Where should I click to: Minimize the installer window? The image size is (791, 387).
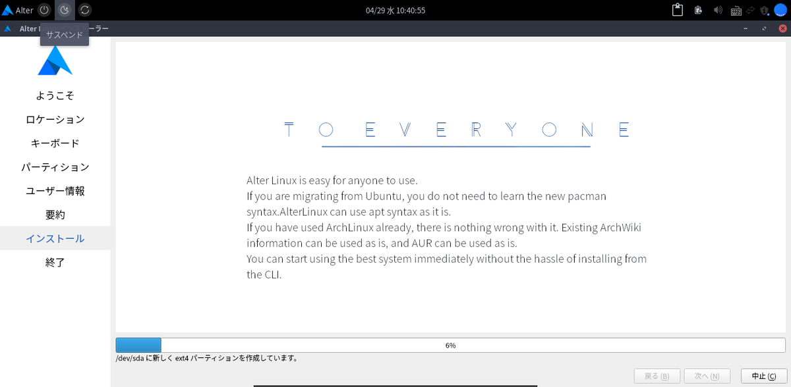pyautogui.click(x=746, y=29)
